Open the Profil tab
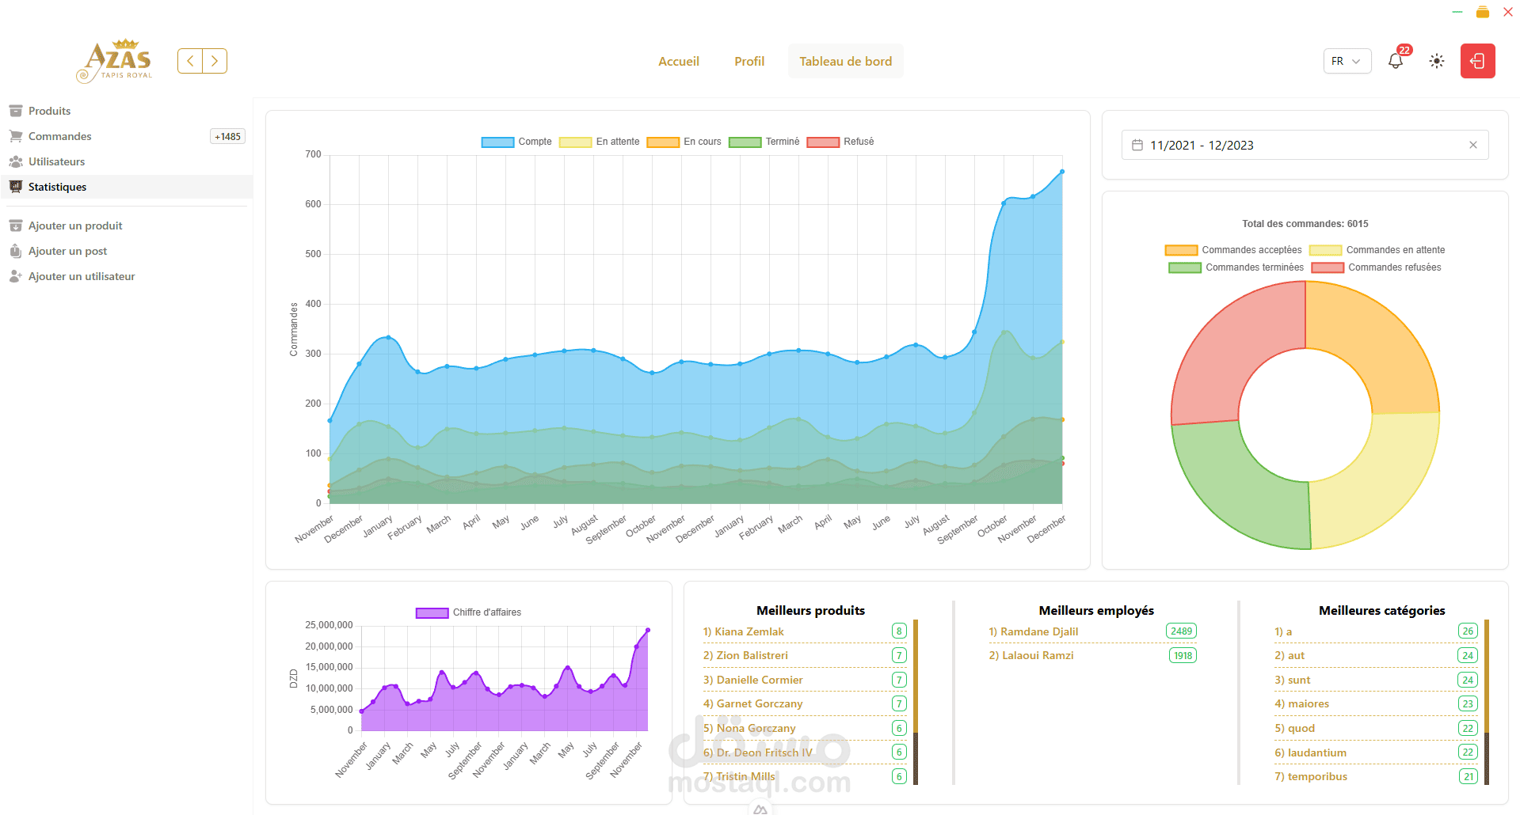 [749, 61]
